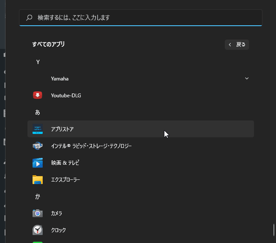Click the エクスプローラー folder icon
This screenshot has width=276, height=243.
click(38, 179)
